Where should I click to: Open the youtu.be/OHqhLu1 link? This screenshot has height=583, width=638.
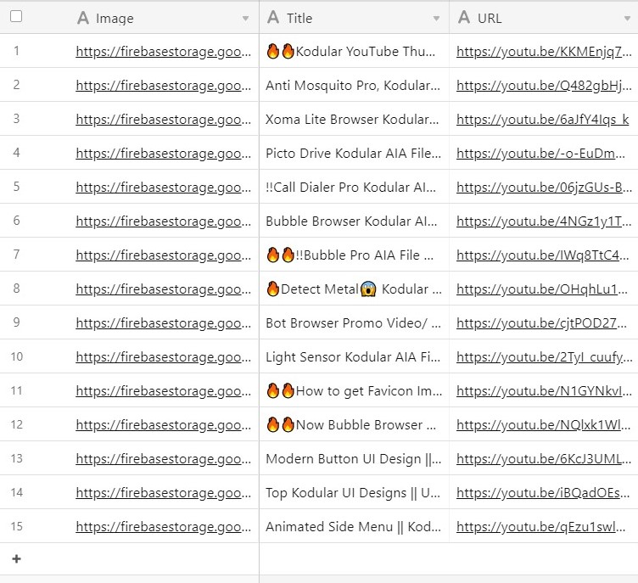(x=542, y=289)
